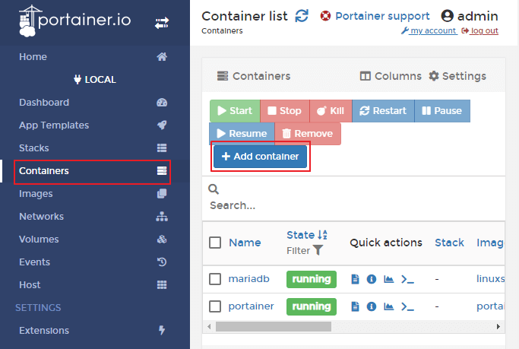The height and width of the screenshot is (349, 519).
Task: Refresh the container list with the sync icon
Action: (302, 15)
